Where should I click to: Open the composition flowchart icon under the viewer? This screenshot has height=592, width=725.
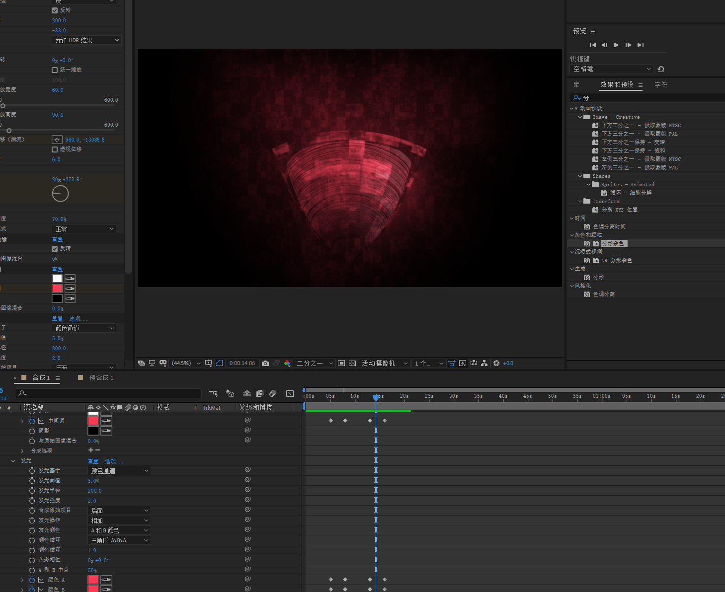484,363
